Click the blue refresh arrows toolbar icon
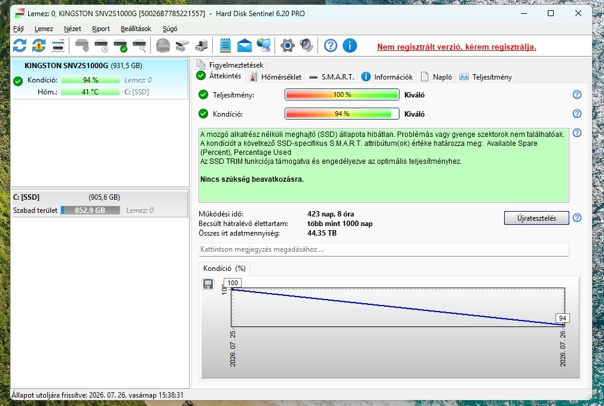Viewport: 604px width, 406px height. coord(20,45)
